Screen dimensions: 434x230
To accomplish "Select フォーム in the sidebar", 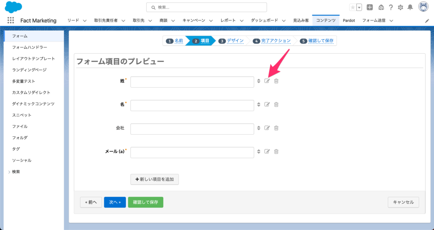I will (x=34, y=36).
